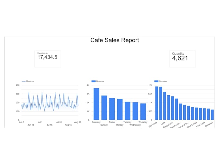Viewport: 219px width, 164px height.
Task: Click the Monday revenue bar
Action: tap(120, 109)
